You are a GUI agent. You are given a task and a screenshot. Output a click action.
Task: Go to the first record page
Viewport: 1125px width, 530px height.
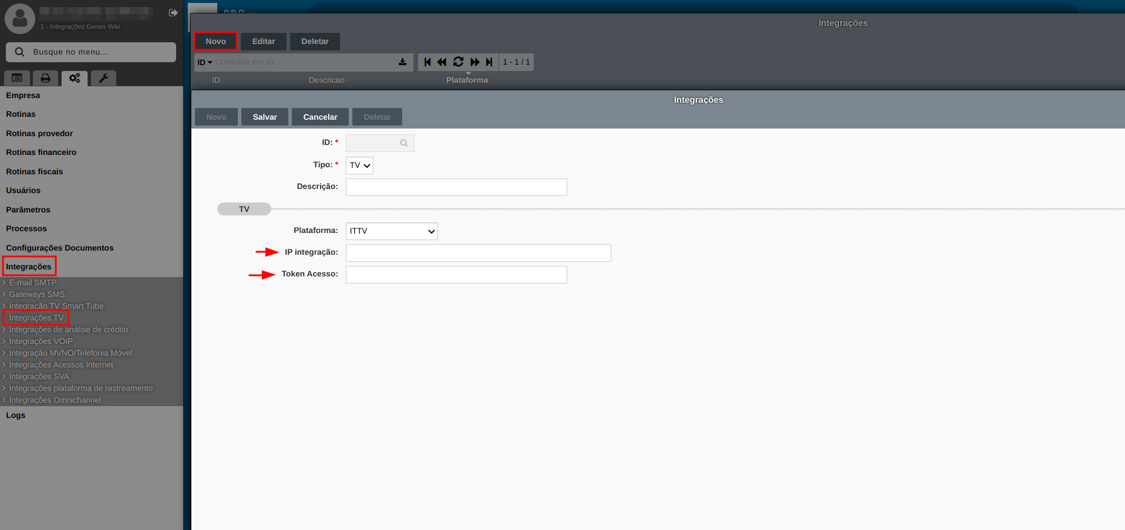pyautogui.click(x=427, y=62)
